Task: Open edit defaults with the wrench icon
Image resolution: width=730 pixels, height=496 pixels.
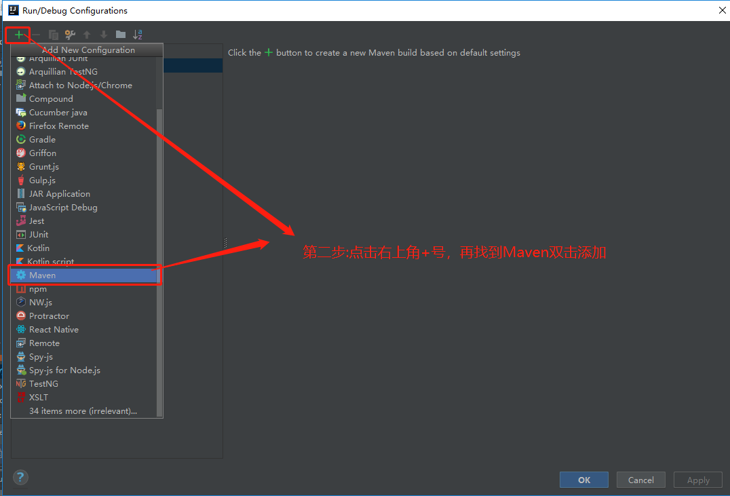Action: click(70, 35)
